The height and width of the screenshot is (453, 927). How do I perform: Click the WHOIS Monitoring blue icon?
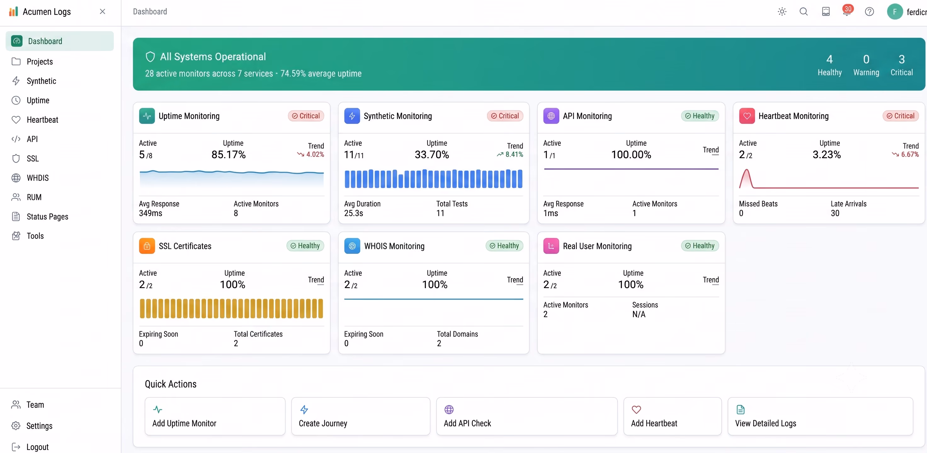pos(352,246)
